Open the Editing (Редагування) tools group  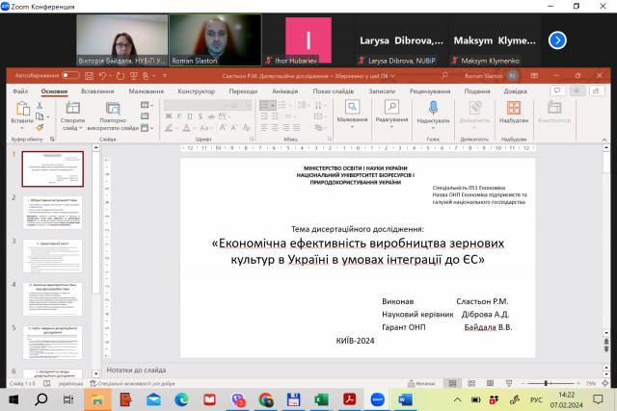(x=391, y=108)
